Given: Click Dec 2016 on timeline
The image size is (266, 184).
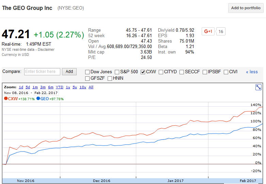Looking at the screenshot, I should point(101,181).
